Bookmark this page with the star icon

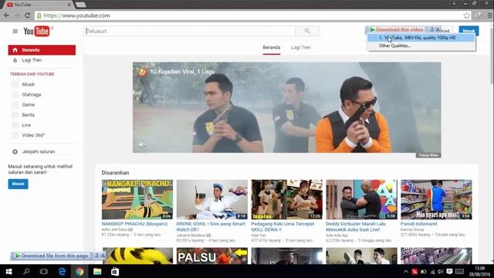point(466,15)
